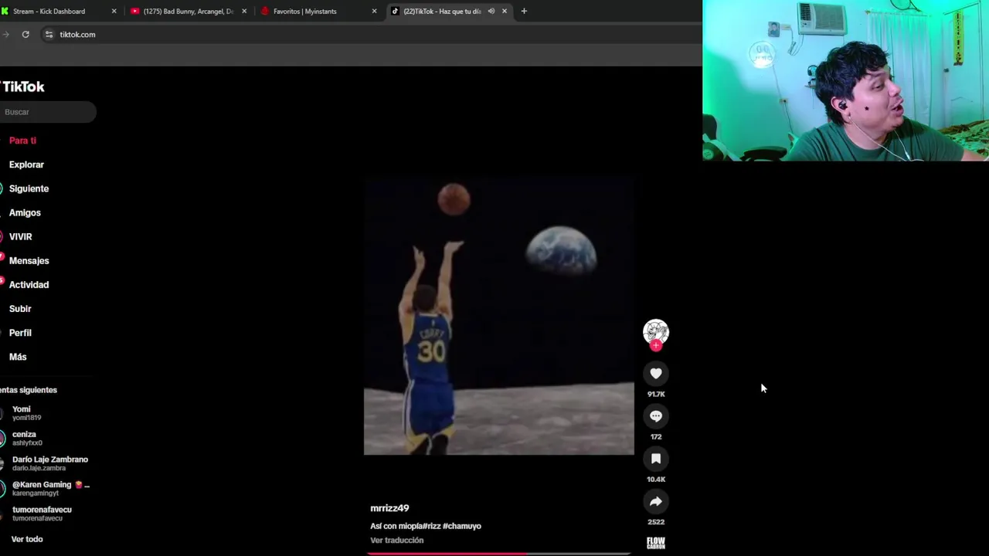989x556 pixels.
Task: Open the sound disc icon below share
Action: pyautogui.click(x=656, y=543)
